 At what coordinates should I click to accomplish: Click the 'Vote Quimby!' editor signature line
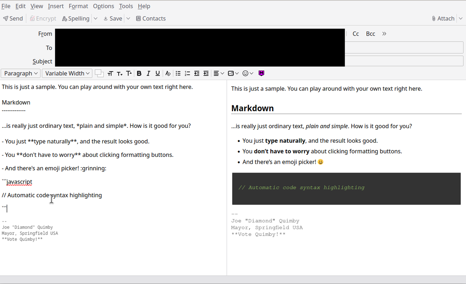[22, 239]
